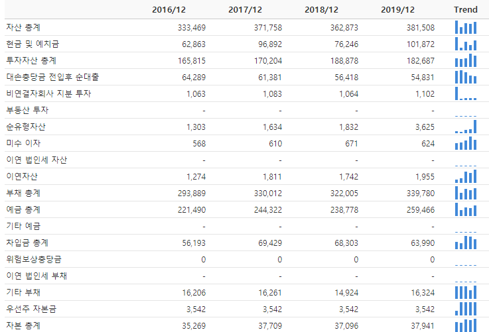Click the 현금 및 예치금 trend sparkline
Viewport: 489px width, 332px height.
click(466, 44)
